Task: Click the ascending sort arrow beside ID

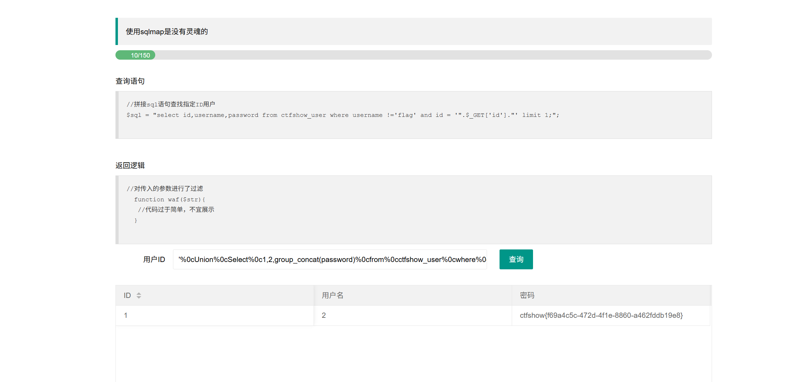Action: point(139,293)
